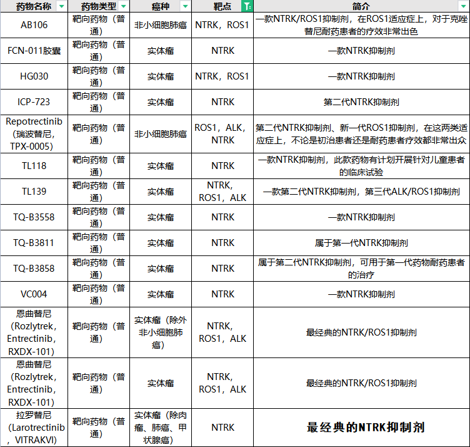Select the 实体瘤（除外非小细胞肺癌）cell

[161, 332]
